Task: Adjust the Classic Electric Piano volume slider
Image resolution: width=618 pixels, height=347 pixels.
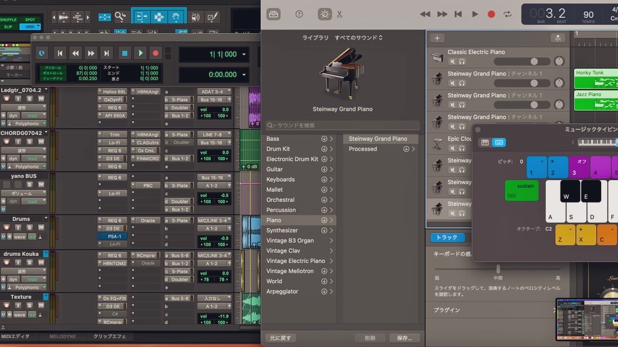Action: pos(534,61)
